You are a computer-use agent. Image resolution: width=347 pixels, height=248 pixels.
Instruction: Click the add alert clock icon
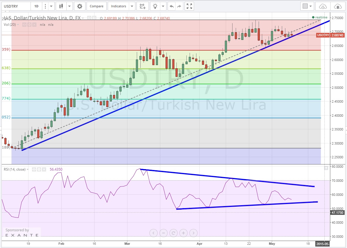click(x=142, y=6)
